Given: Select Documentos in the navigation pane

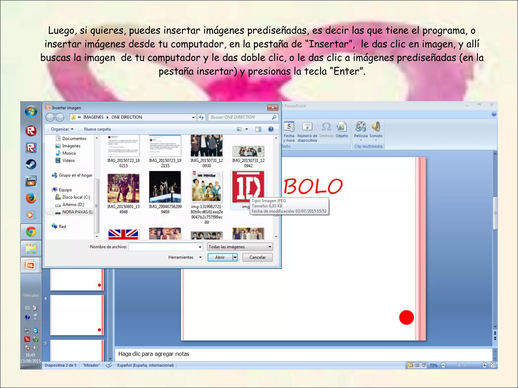Looking at the screenshot, I should (71, 138).
